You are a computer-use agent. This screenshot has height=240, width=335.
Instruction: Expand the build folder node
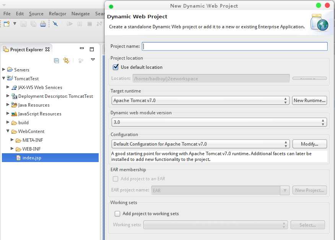[8, 122]
